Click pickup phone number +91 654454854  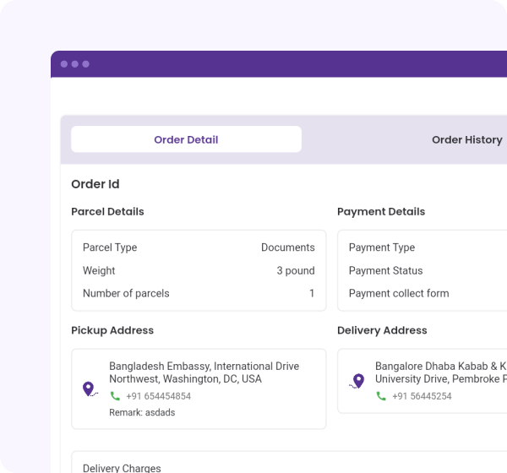[x=158, y=396]
